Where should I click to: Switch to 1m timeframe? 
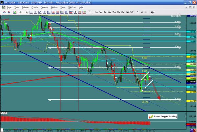tap(96, 12)
